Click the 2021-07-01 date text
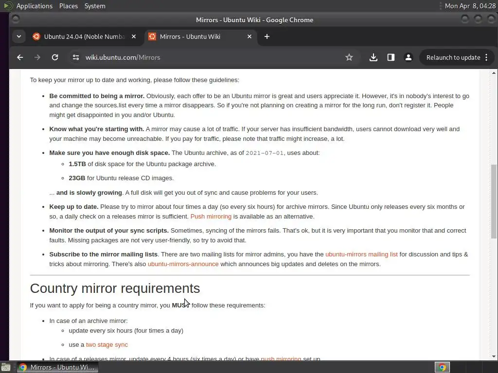 (265, 153)
